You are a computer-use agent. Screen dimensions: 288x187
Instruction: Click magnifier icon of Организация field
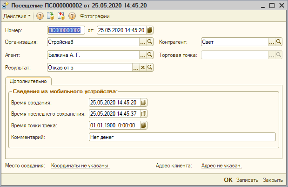pos(150,42)
